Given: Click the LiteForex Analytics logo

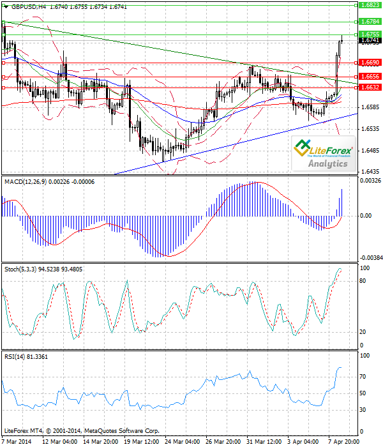Looking at the screenshot, I should tap(324, 156).
